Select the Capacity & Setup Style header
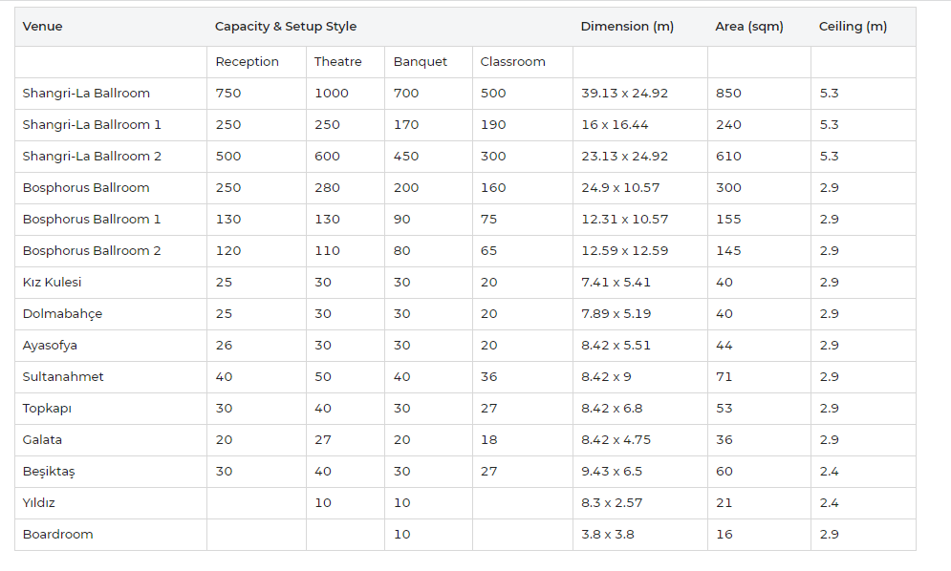The image size is (951, 571). [286, 27]
